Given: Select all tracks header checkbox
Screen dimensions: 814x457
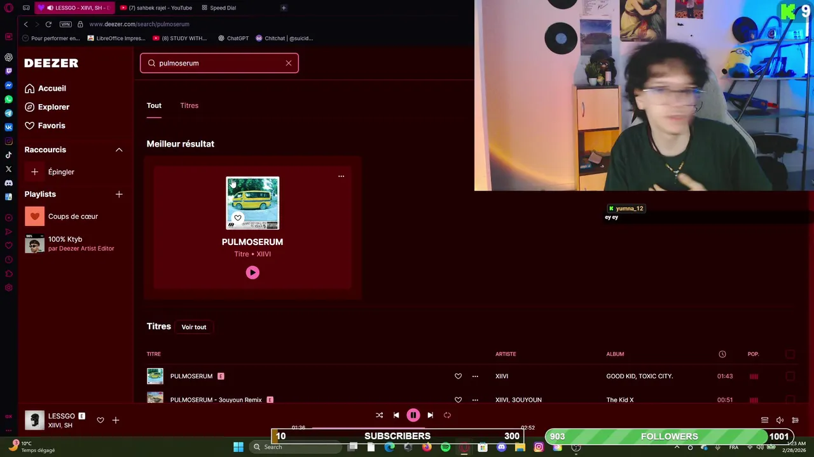Looking at the screenshot, I should 790,354.
